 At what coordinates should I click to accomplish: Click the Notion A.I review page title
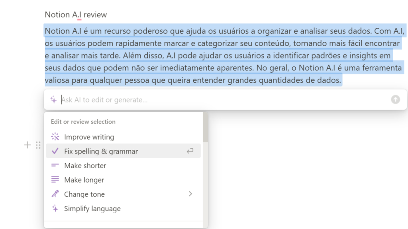76,14
